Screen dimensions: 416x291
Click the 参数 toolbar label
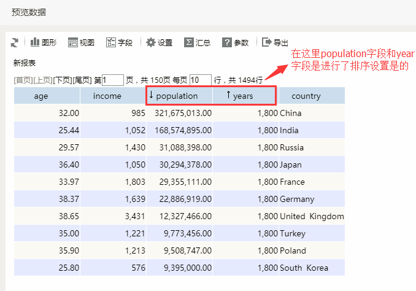click(x=241, y=42)
